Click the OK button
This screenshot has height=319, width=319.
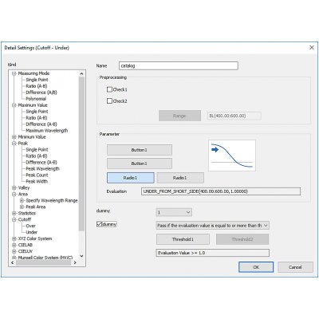(x=256, y=267)
